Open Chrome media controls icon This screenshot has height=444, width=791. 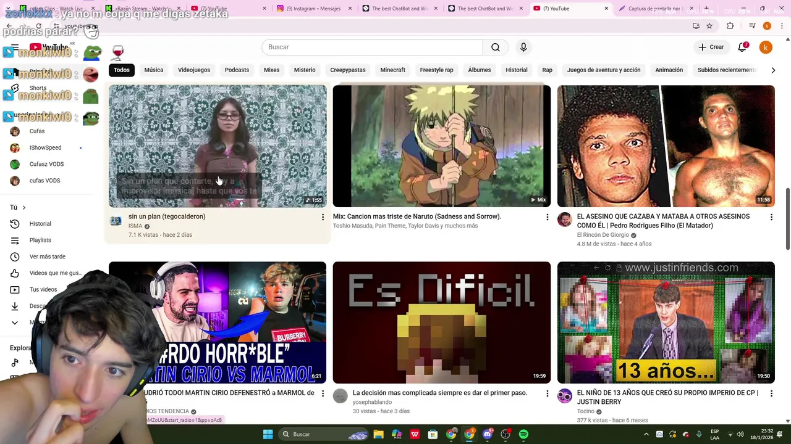(752, 26)
